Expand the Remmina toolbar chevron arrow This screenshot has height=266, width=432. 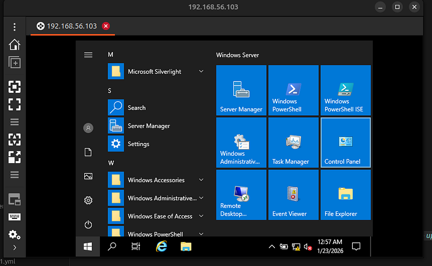pyautogui.click(x=15, y=248)
